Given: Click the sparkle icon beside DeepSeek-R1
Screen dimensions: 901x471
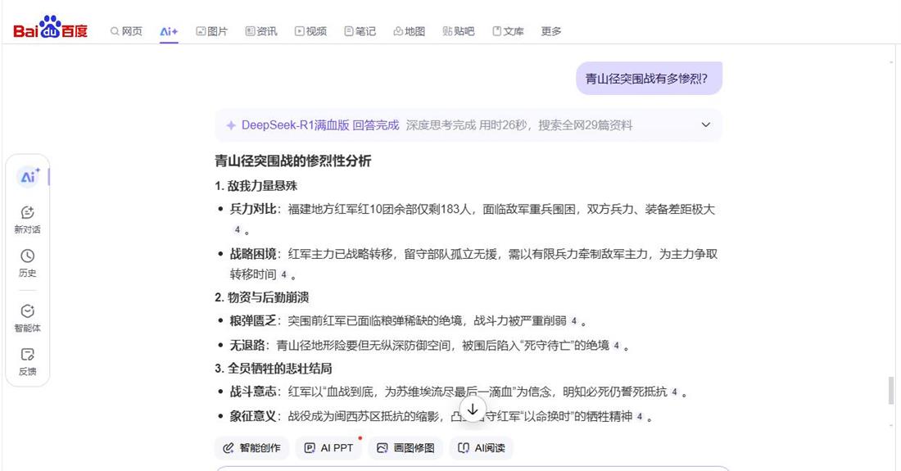Looking at the screenshot, I should click(231, 125).
